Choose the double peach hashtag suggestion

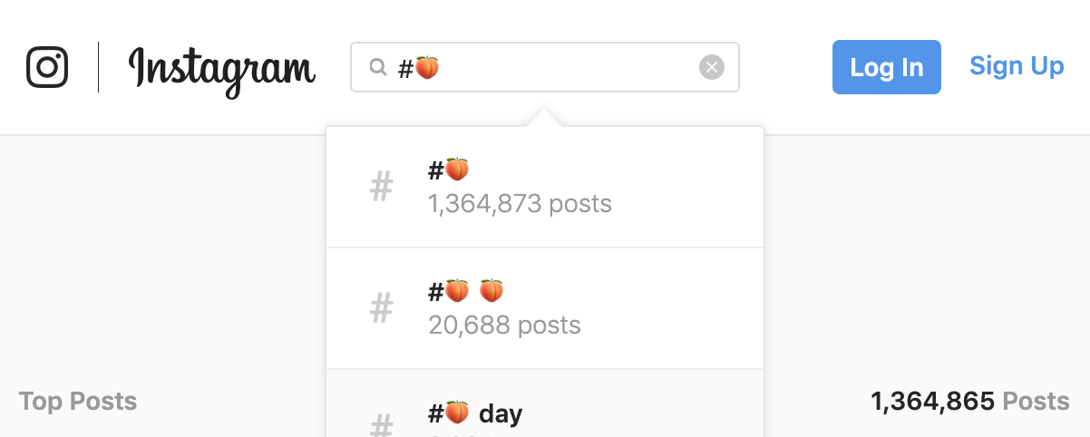click(545, 308)
